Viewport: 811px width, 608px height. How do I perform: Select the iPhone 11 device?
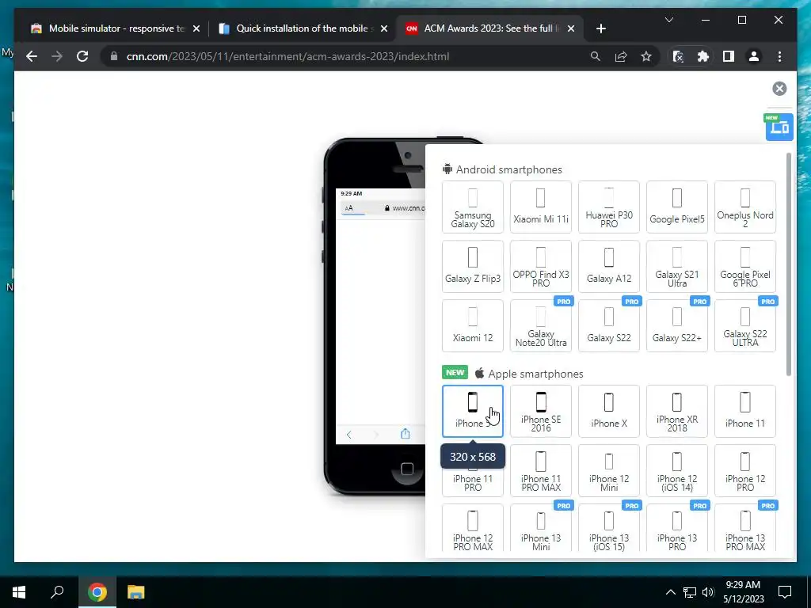click(x=745, y=412)
